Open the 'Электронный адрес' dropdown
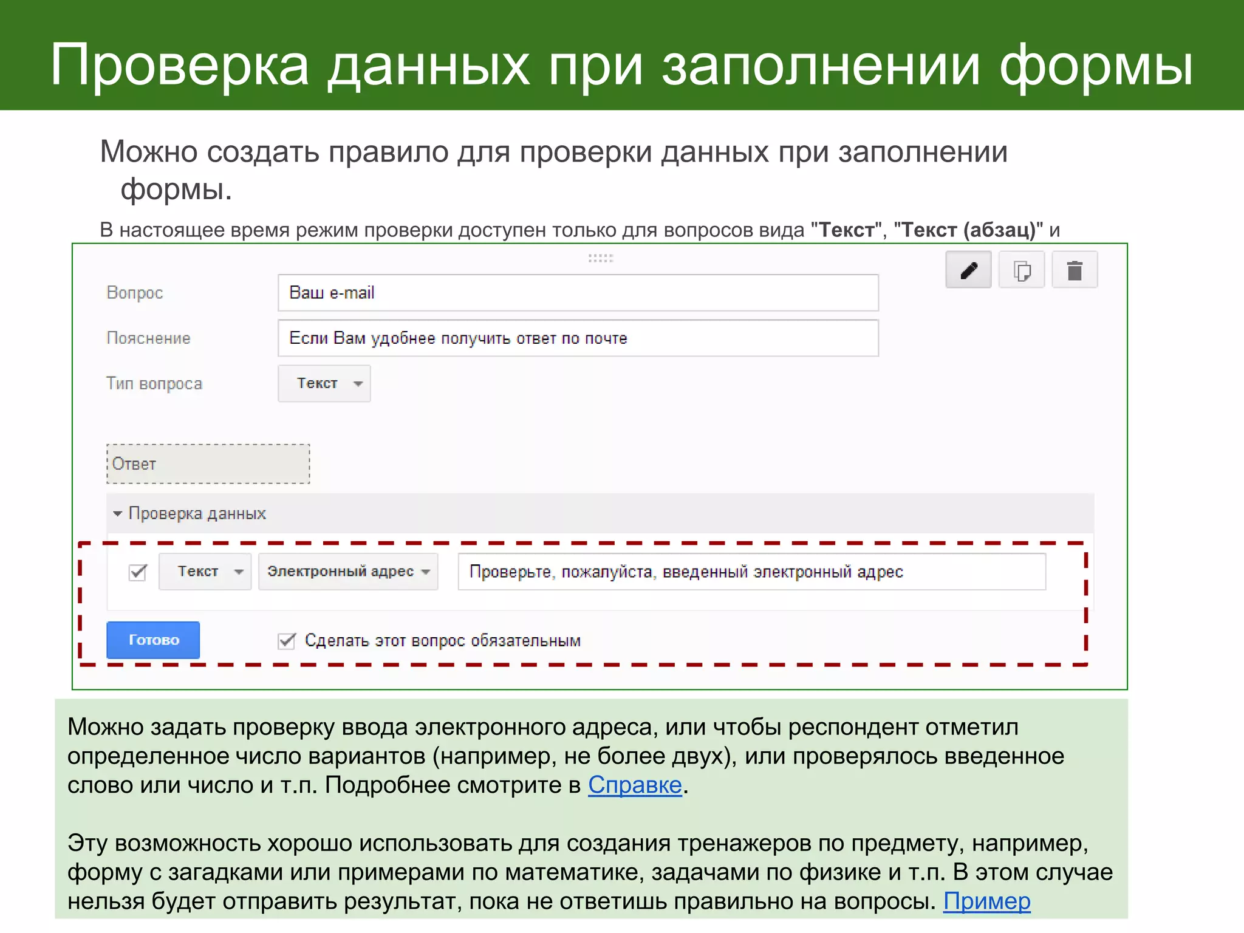 coord(348,572)
